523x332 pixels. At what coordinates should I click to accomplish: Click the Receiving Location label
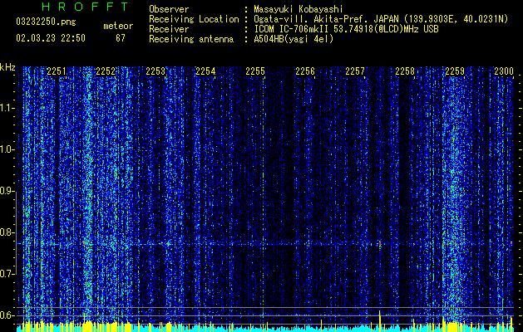tap(194, 19)
